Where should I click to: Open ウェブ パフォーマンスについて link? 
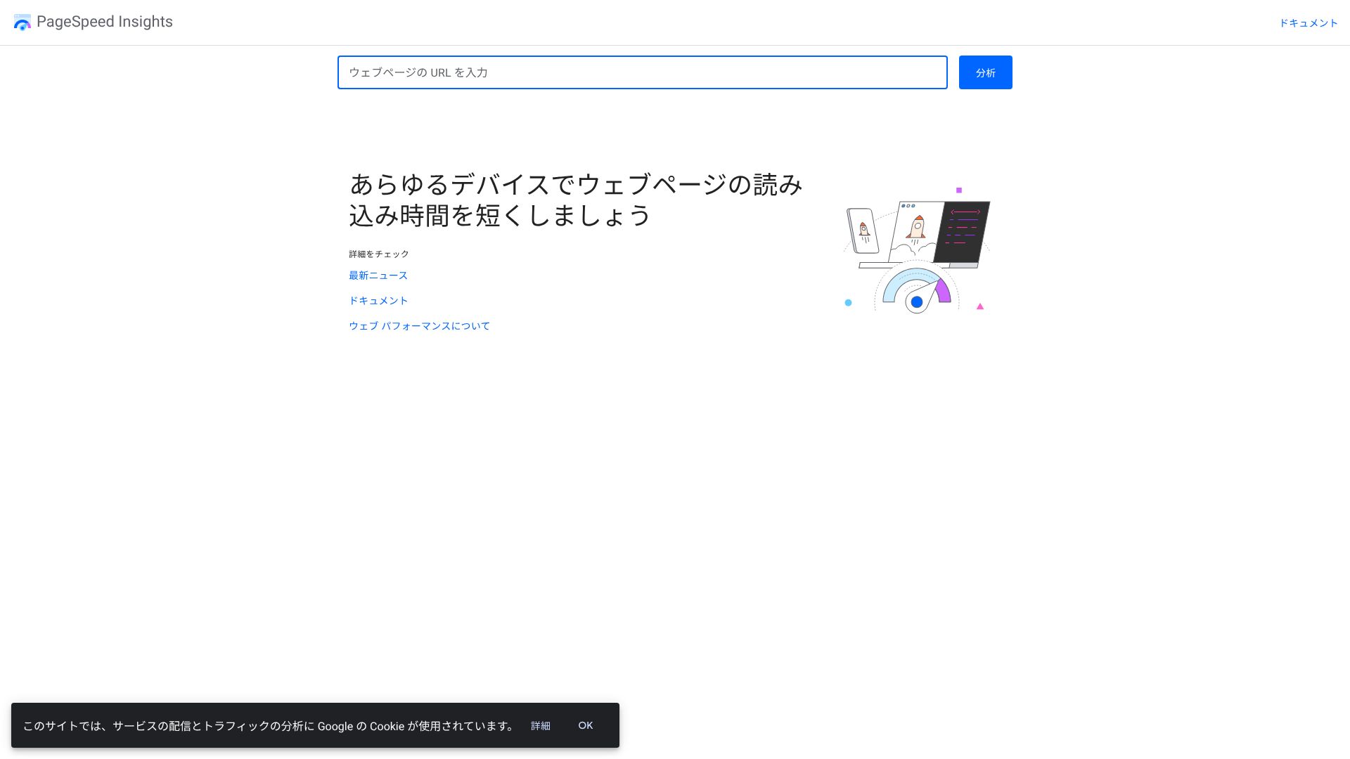point(419,326)
